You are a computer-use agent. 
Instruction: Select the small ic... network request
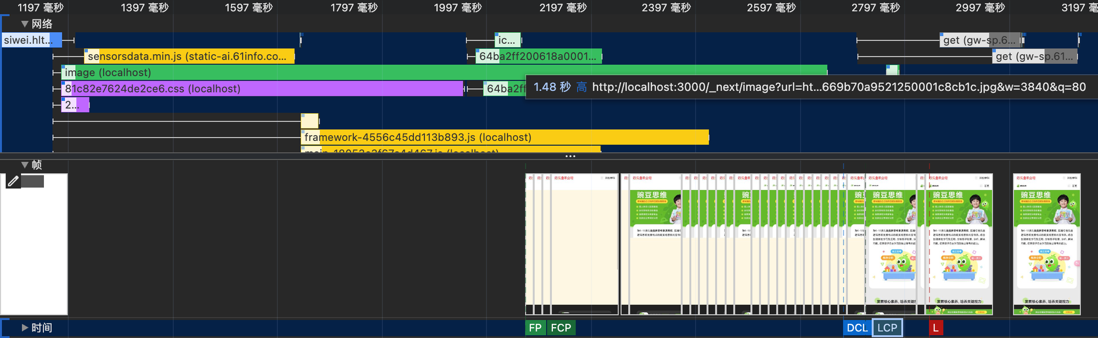click(507, 40)
